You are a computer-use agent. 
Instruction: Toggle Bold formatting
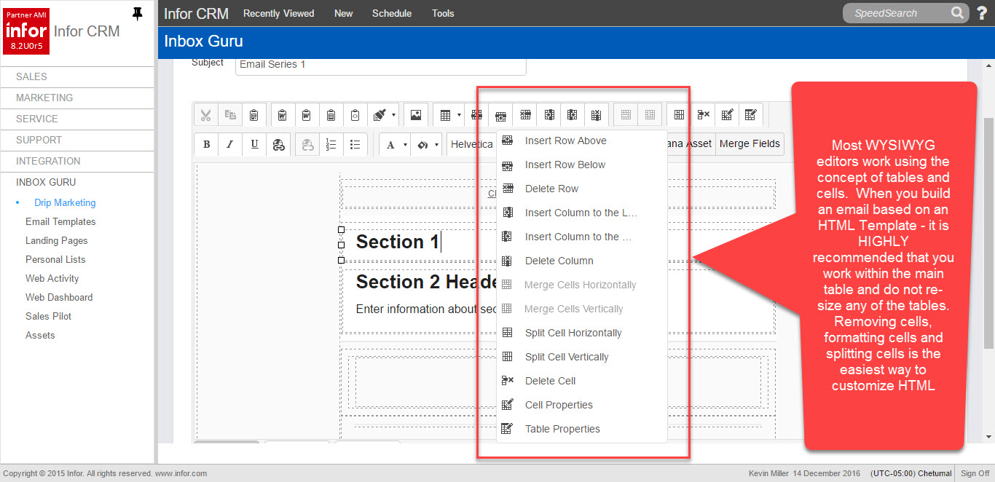[x=206, y=144]
